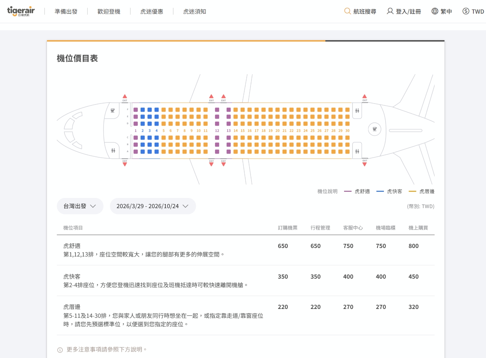
Task: Click the front lavatory icon on seat map
Action: point(113,151)
